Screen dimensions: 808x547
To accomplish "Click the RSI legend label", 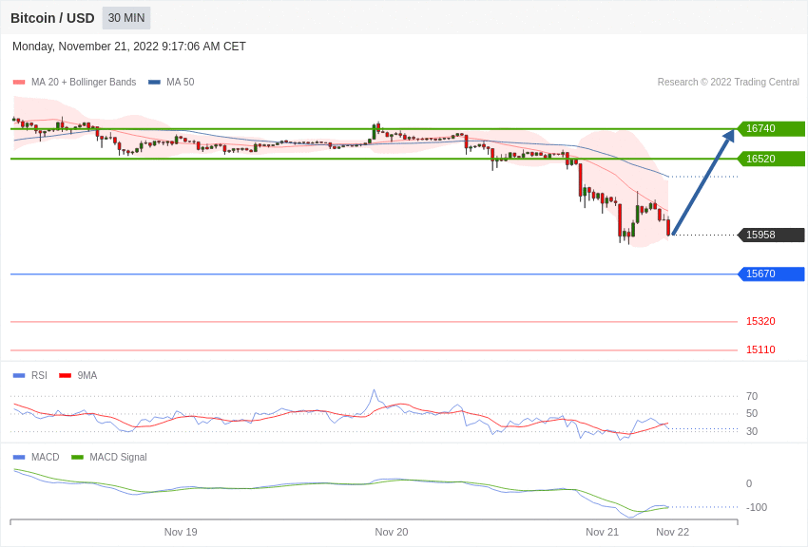I will [x=39, y=376].
